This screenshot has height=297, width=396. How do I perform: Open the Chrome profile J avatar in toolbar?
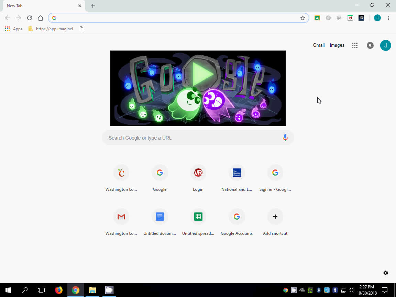(x=377, y=18)
